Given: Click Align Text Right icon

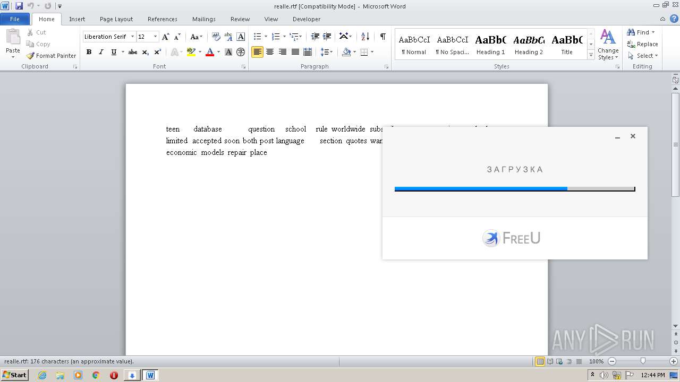Looking at the screenshot, I should point(283,52).
